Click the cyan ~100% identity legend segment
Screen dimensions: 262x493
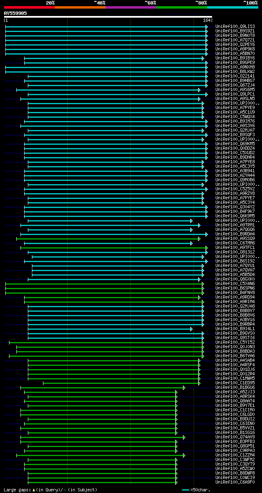(233, 7)
